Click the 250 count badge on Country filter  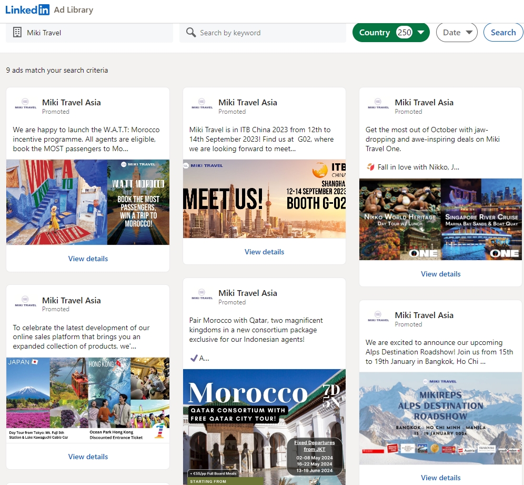click(x=404, y=33)
